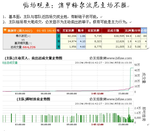Screen dimensions: 150x131
Task: Click the 1-05 12:00 marker on volume chart
Action: coord(97,94)
